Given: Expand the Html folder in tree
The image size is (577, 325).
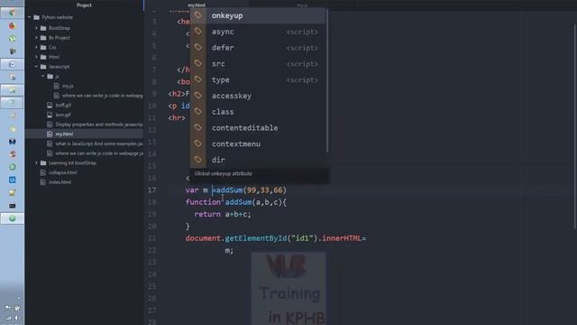Looking at the screenshot, I should (36, 57).
